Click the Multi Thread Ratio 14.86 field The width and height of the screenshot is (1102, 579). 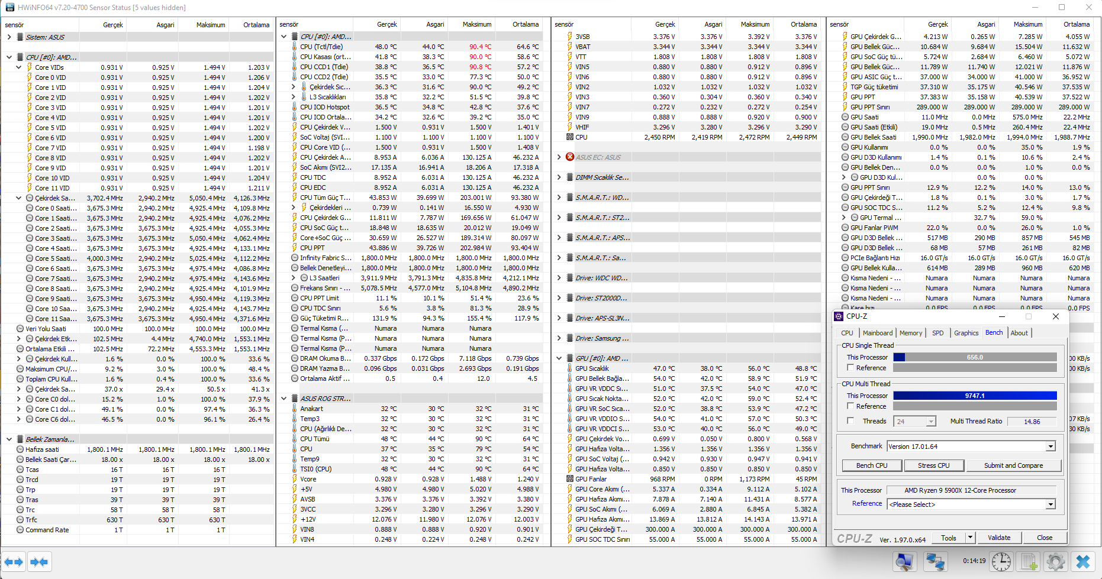pos(1032,422)
